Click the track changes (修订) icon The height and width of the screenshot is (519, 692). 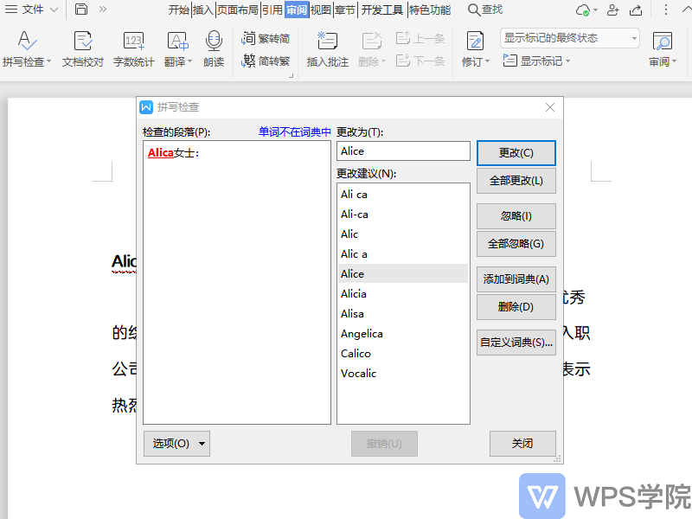click(x=475, y=42)
